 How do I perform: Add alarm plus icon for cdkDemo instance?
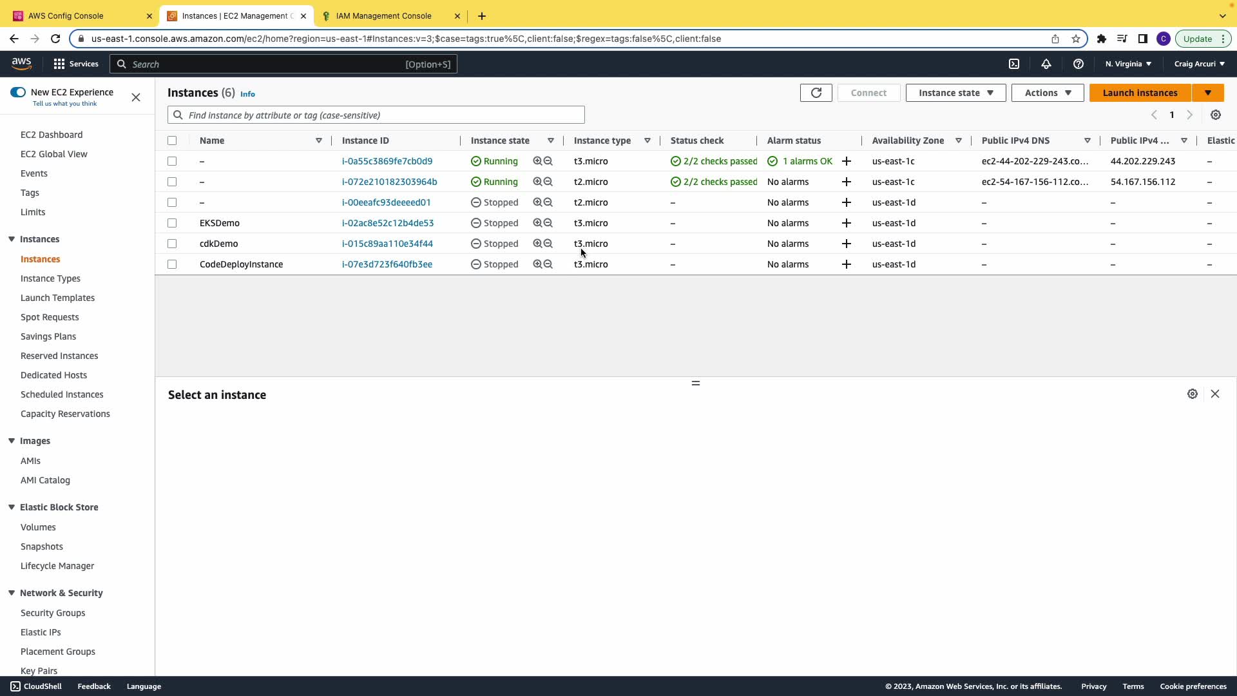(x=846, y=244)
